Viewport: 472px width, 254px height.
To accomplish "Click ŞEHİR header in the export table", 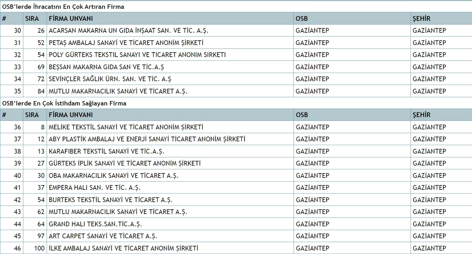I will point(421,19).
